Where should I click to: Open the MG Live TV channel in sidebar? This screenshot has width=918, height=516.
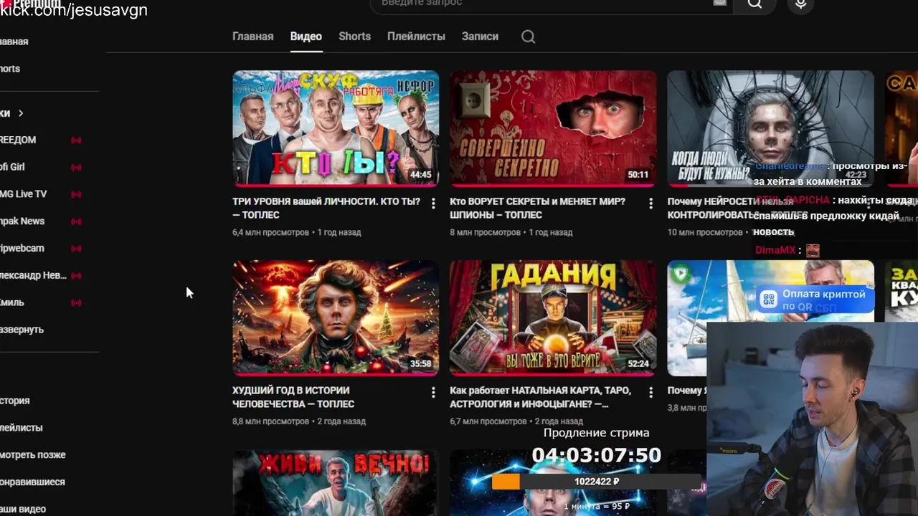24,194
